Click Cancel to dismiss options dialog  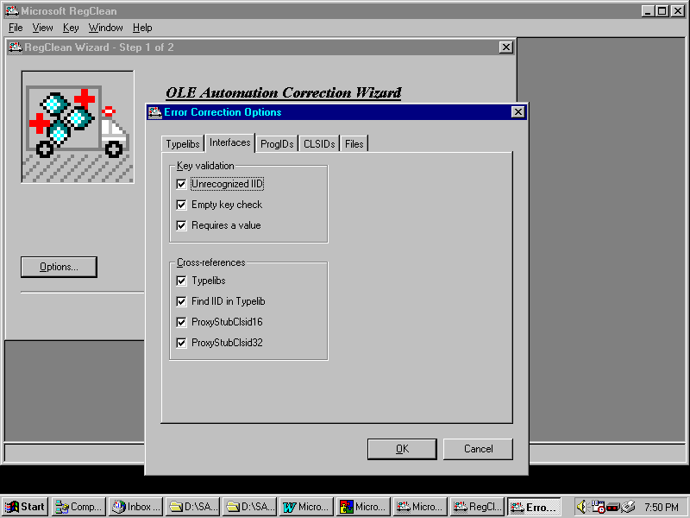click(478, 449)
